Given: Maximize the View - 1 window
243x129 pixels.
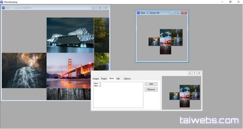Looking at the screenshot, I should click(100, 8).
